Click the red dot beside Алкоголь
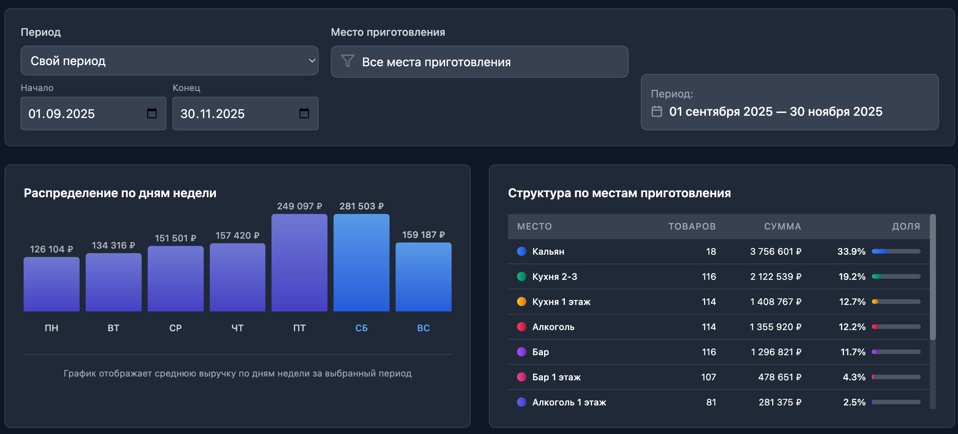 click(x=522, y=327)
